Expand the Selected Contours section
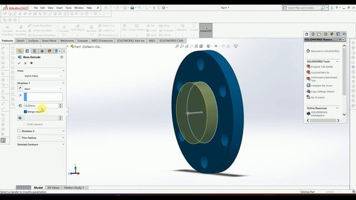 coord(63,144)
